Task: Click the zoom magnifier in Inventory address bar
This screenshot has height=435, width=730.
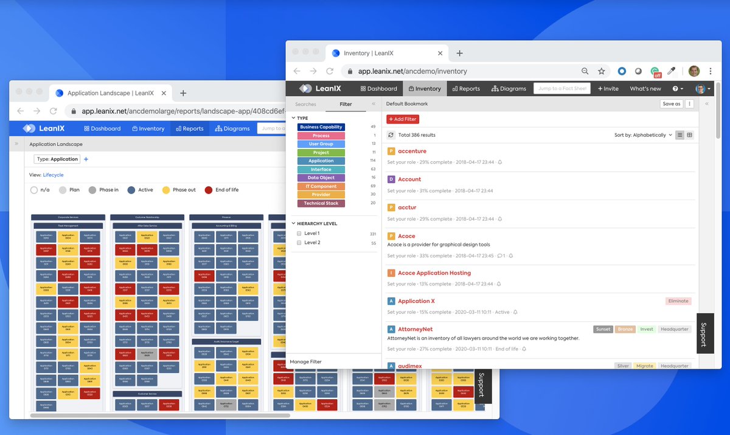Action: [585, 71]
